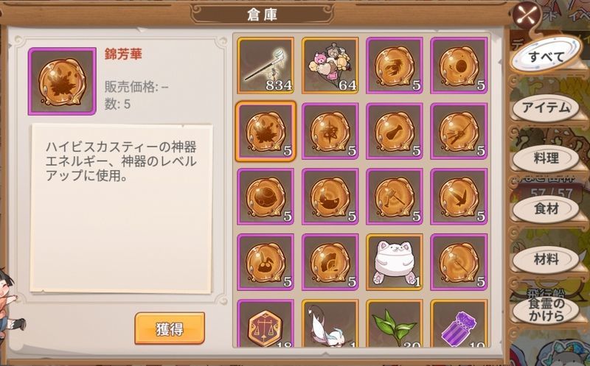The image size is (590, 366).
Task: Select the green tea leaves item
Action: (395, 323)
